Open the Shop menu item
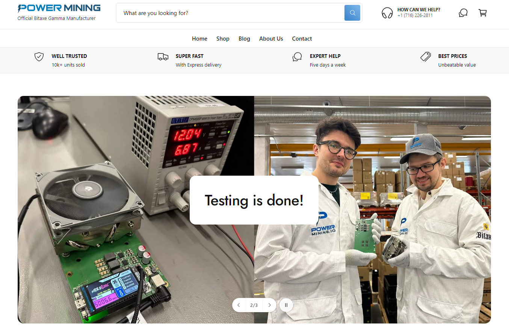Viewport: 509px width, 331px height. 223,39
